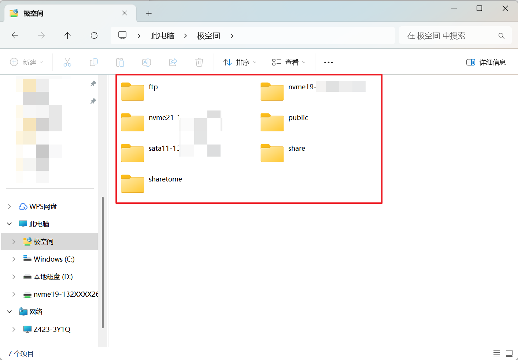Image resolution: width=518 pixels, height=360 pixels.
Task: Open the 查看 view dropdown
Action: (289, 62)
